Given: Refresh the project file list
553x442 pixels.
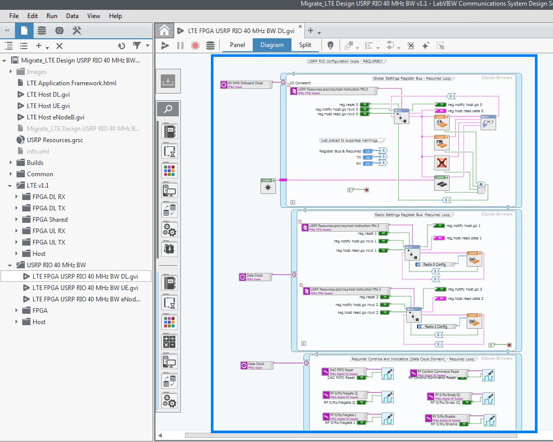Looking at the screenshot, I should tap(121, 46).
